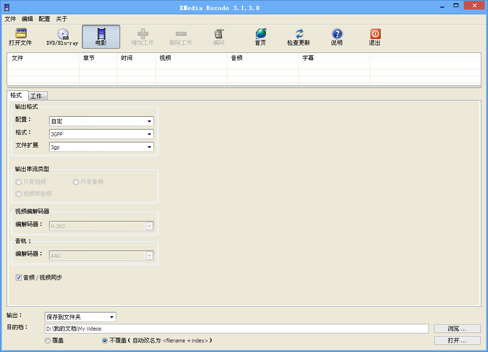Click the 字幕 column header
The image size is (488, 352).
point(334,58)
